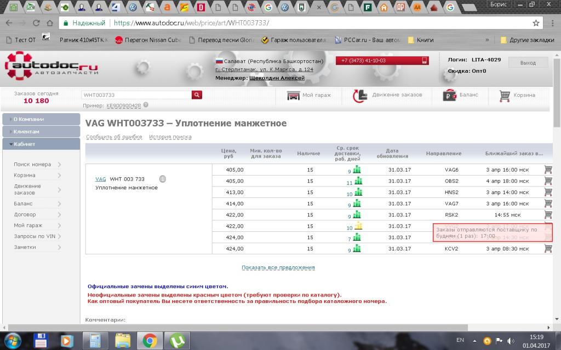Click the Направление column header
Image resolution: width=561 pixels, height=350 pixels.
tap(444, 153)
